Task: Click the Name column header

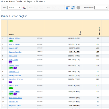Action: pyautogui.click(x=11, y=35)
